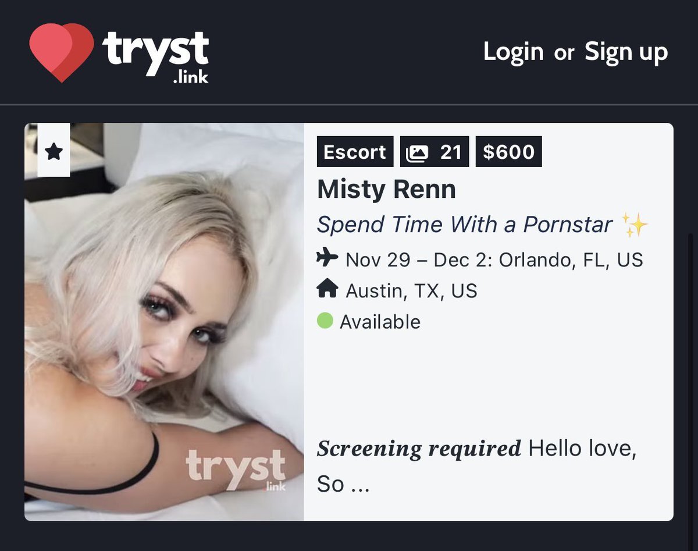Click the tryst .link watermark on the photo

236,469
